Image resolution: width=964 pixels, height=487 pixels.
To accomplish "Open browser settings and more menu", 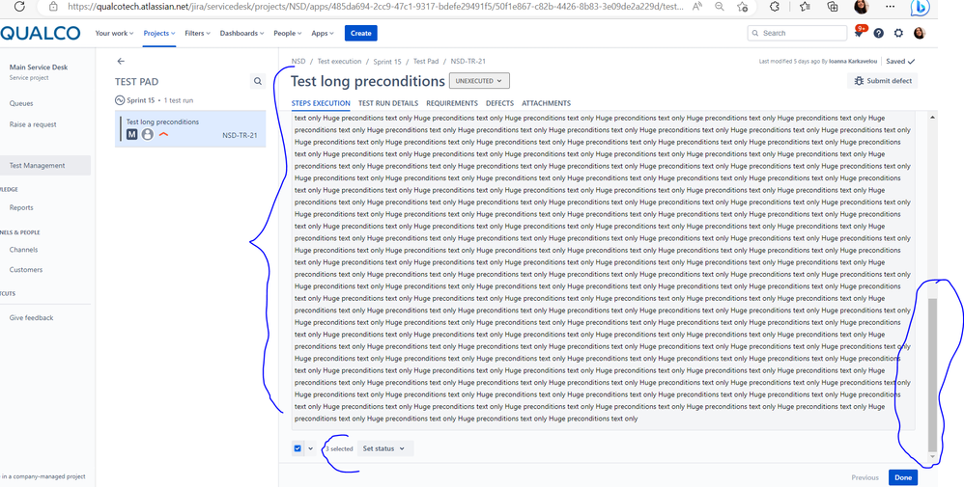I will tap(891, 7).
